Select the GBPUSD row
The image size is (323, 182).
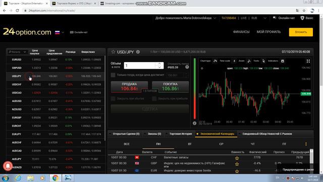(56, 68)
